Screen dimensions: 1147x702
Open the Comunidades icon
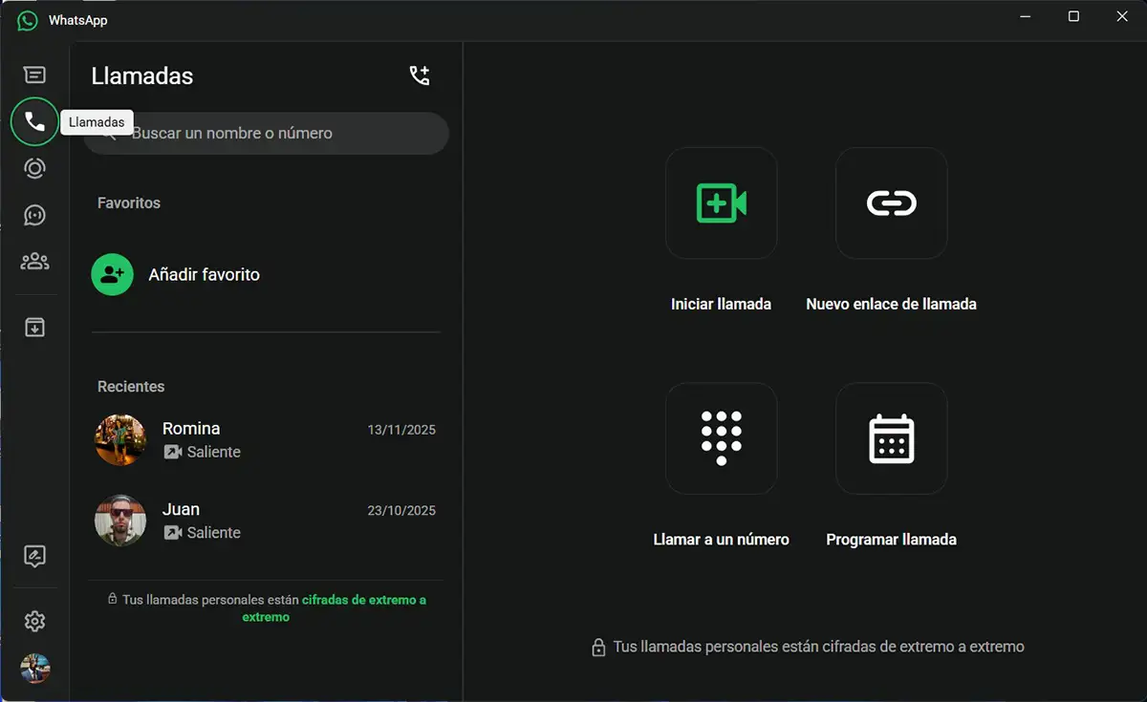(x=34, y=262)
